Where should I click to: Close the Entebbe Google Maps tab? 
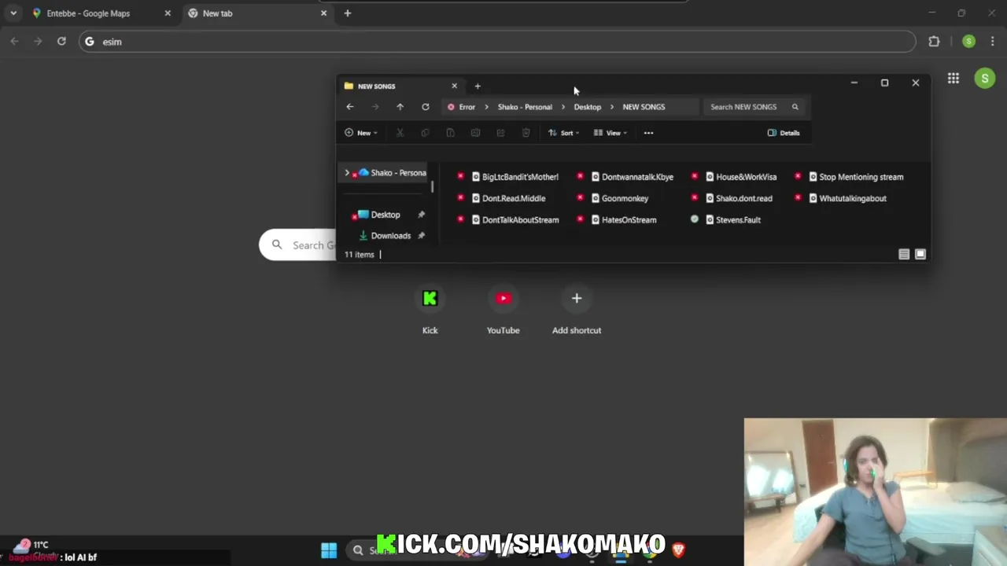(x=168, y=13)
